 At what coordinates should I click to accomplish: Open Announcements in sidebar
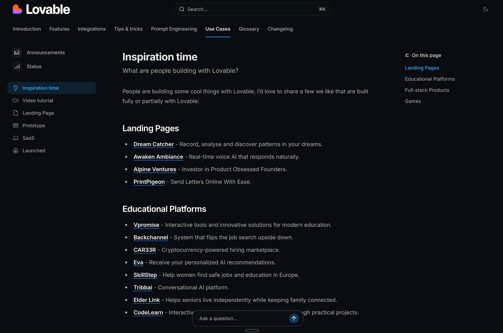pyautogui.click(x=46, y=53)
